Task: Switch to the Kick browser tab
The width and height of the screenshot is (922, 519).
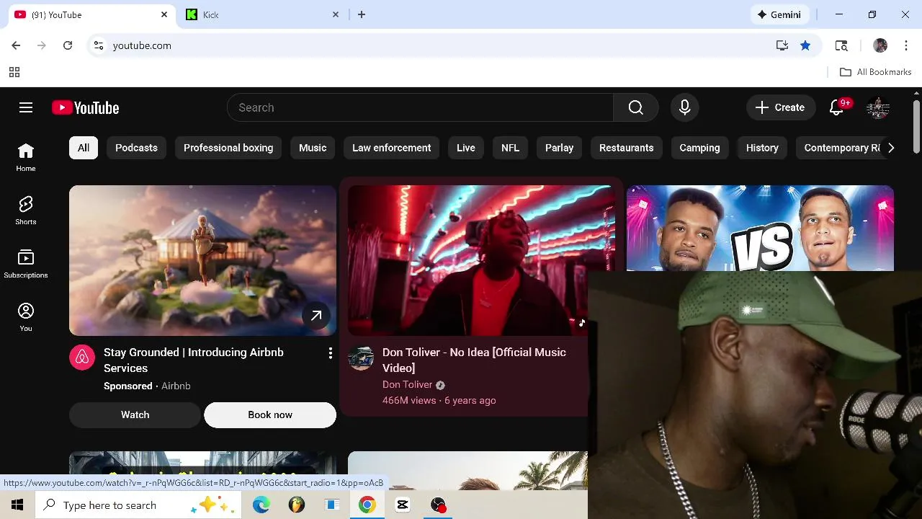Action: click(x=261, y=14)
